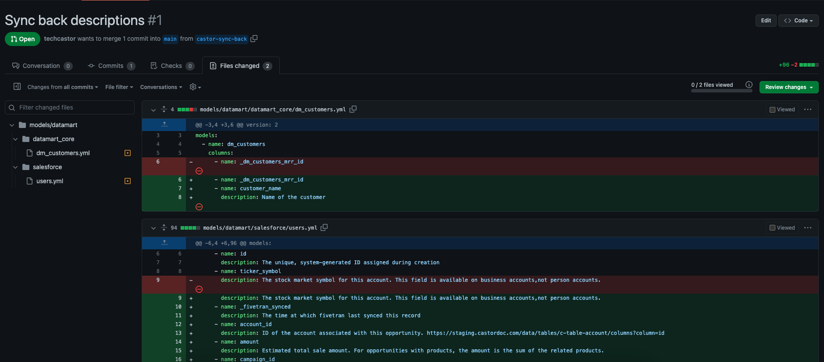Follow the main branch link
The width and height of the screenshot is (824, 362).
click(x=170, y=39)
